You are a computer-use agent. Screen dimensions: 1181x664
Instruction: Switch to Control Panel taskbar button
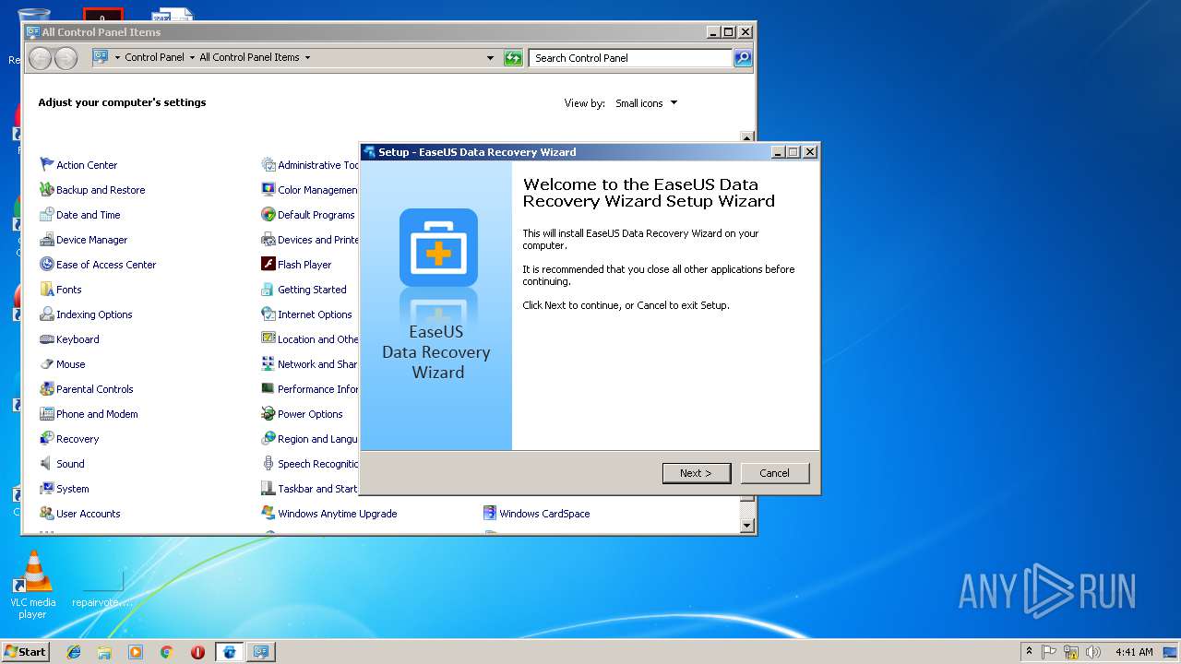(x=260, y=652)
